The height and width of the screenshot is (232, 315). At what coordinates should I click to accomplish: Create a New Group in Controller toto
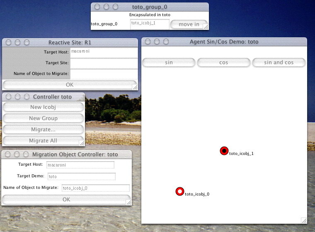tap(43, 118)
